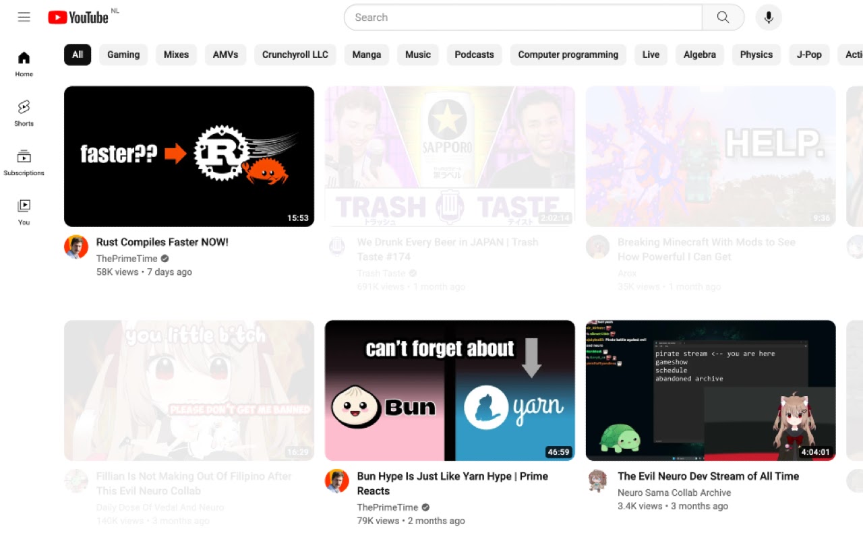Click the search magnifier button
Image resolution: width=863 pixels, height=539 pixels.
pyautogui.click(x=723, y=18)
